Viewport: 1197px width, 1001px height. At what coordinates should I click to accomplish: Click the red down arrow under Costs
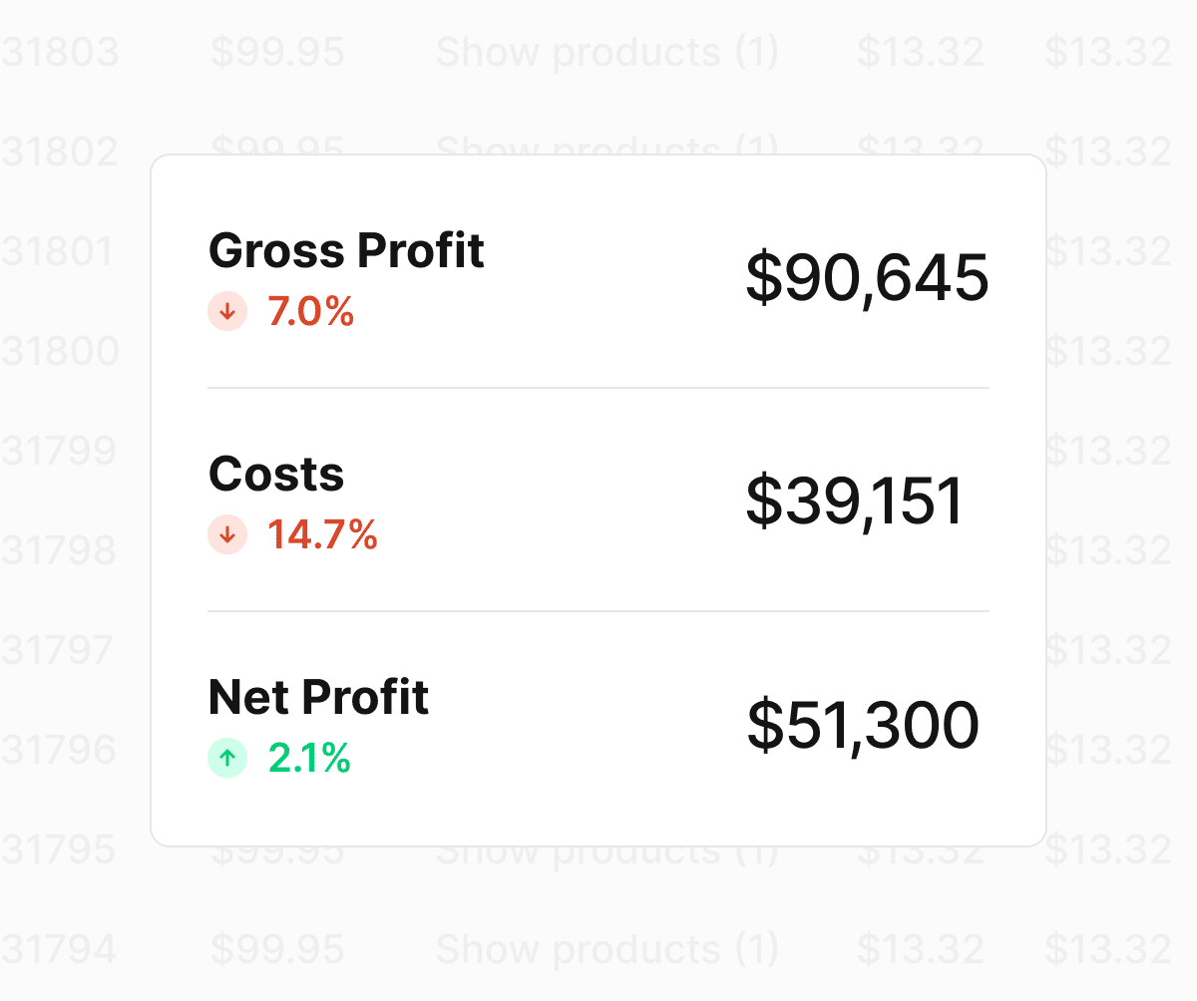[227, 535]
